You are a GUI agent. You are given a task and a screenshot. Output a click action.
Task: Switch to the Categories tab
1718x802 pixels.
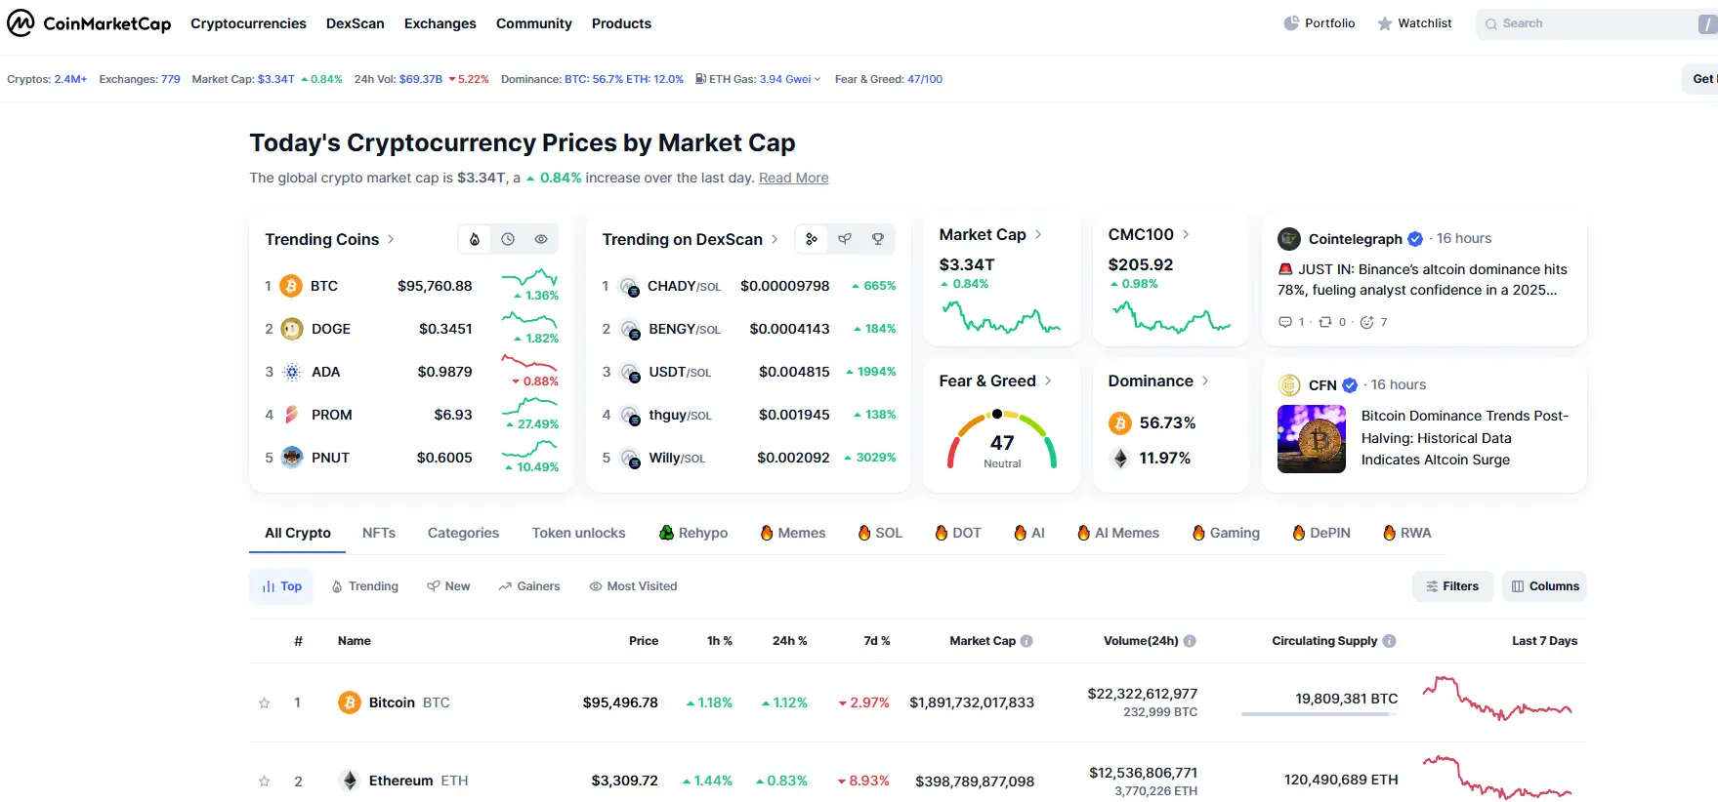pos(463,533)
